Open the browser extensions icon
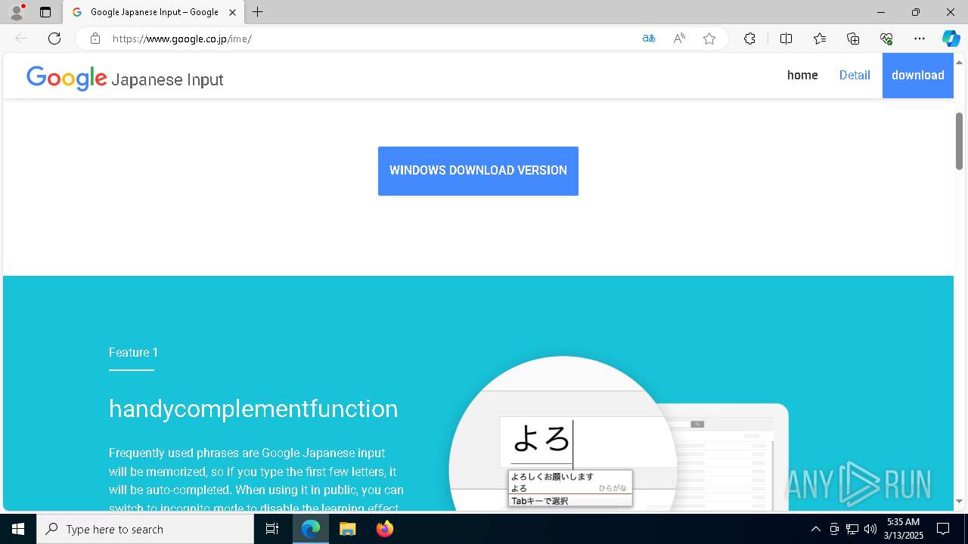This screenshot has width=968, height=544. (749, 39)
